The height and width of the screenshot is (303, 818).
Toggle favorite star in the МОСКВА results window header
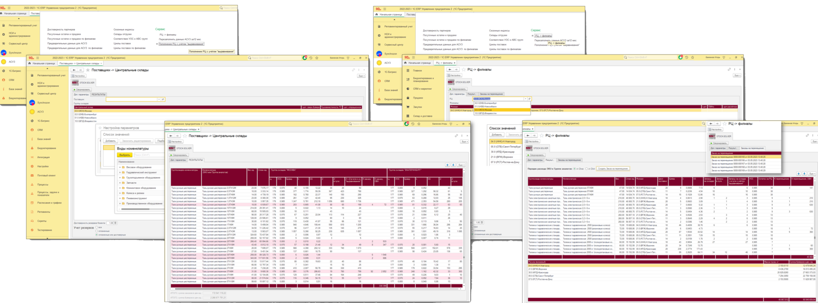[x=185, y=136]
